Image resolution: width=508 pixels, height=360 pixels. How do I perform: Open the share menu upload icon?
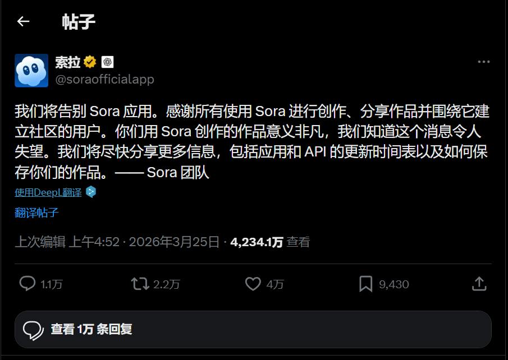479,284
